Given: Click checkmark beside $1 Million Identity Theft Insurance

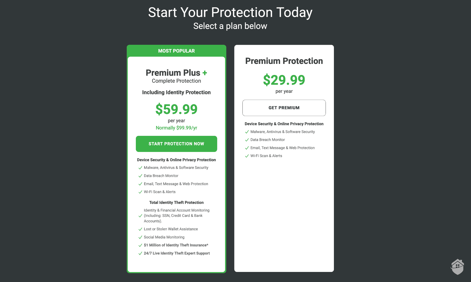Looking at the screenshot, I should (x=140, y=245).
